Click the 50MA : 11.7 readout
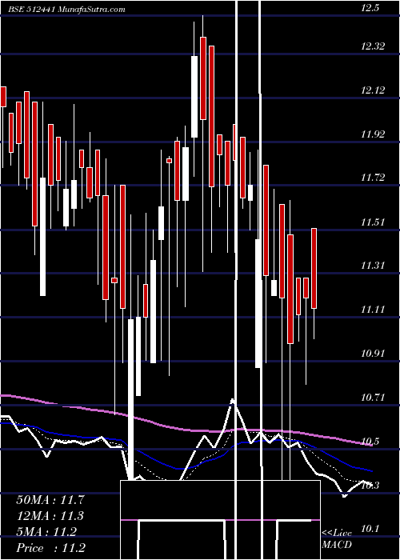The height and width of the screenshot is (560, 400). 50,500
